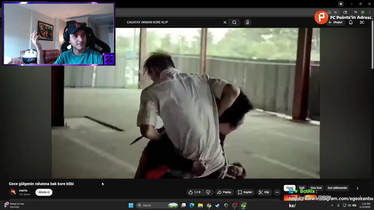Share the video using Paylaş

(224, 192)
